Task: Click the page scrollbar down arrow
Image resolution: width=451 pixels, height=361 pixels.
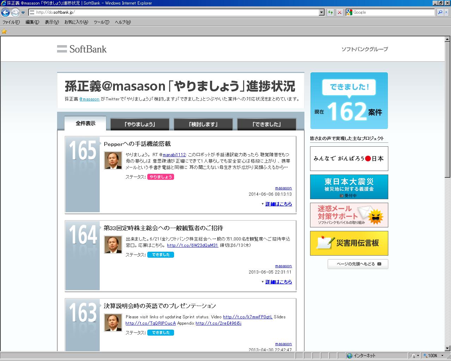Action: point(447,348)
